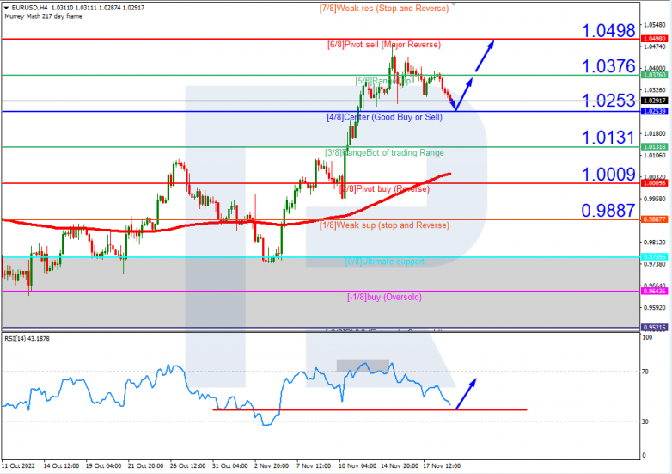Select the orange 0.98877 price tag

(x=654, y=219)
